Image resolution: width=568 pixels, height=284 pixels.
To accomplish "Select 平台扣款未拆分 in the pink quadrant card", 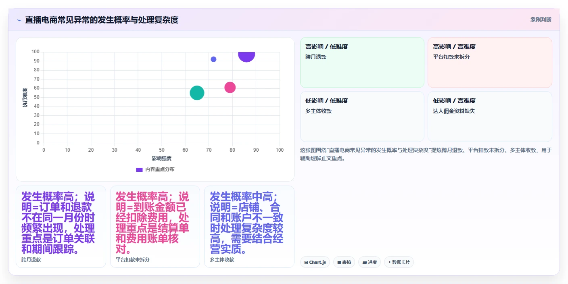I will (451, 57).
